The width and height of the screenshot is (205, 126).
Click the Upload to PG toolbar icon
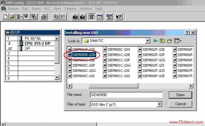click(x=82, y=17)
